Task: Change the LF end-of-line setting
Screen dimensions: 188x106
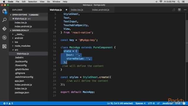Action: pyautogui.click(x=158, y=103)
